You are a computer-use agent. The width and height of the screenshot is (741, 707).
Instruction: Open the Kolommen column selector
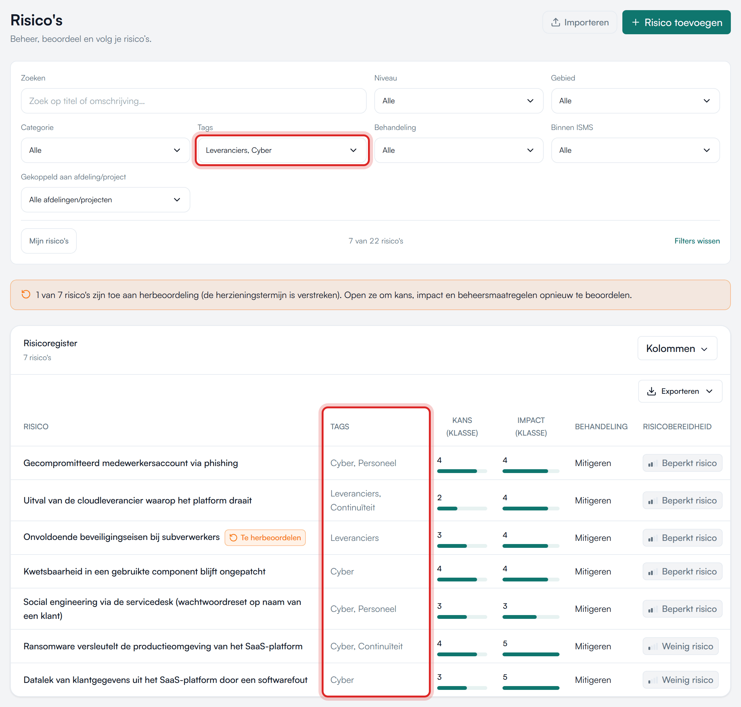tap(677, 348)
